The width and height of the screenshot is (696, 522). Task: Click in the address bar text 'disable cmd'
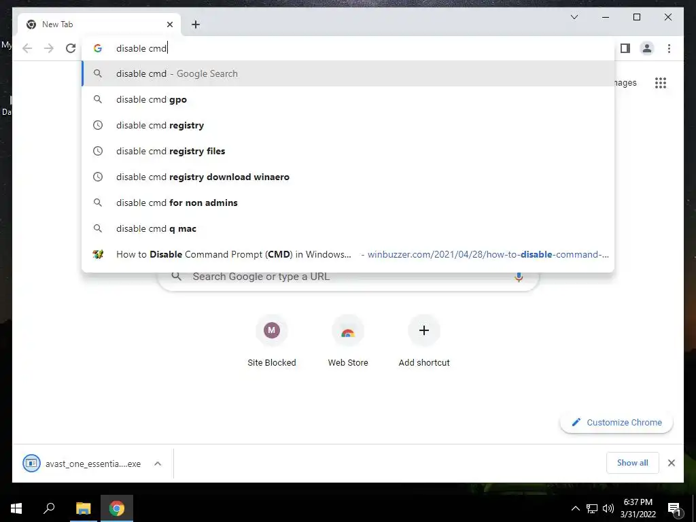tap(141, 48)
